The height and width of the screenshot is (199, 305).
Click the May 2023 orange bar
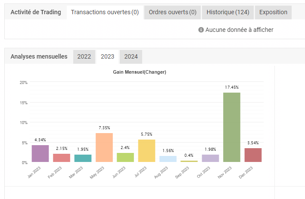pos(104,147)
